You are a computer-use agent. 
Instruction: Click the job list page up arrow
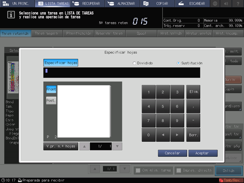coord(95,169)
